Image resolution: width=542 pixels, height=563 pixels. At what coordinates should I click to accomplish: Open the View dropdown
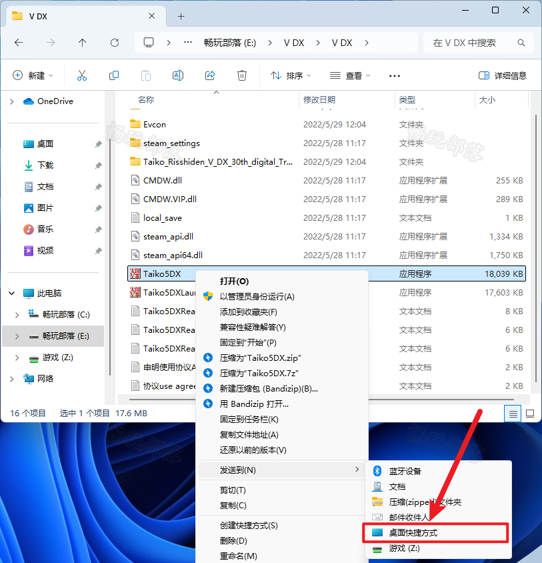tap(349, 75)
